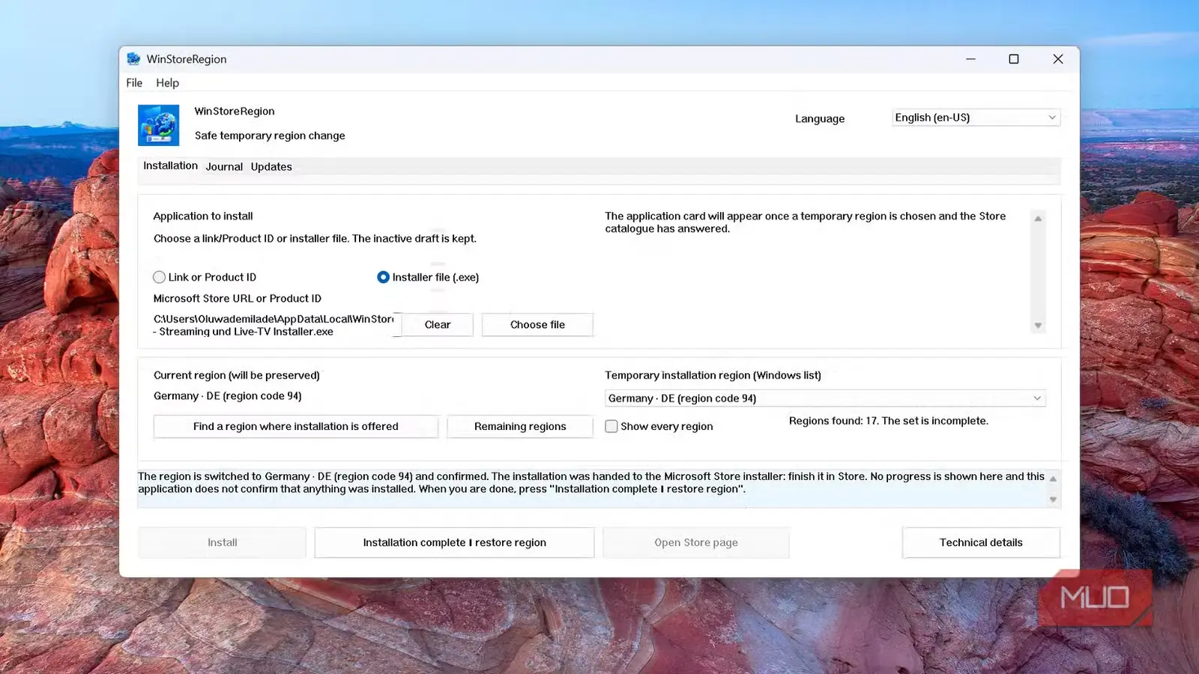Open the Language dropdown
The height and width of the screenshot is (674, 1199).
click(976, 118)
